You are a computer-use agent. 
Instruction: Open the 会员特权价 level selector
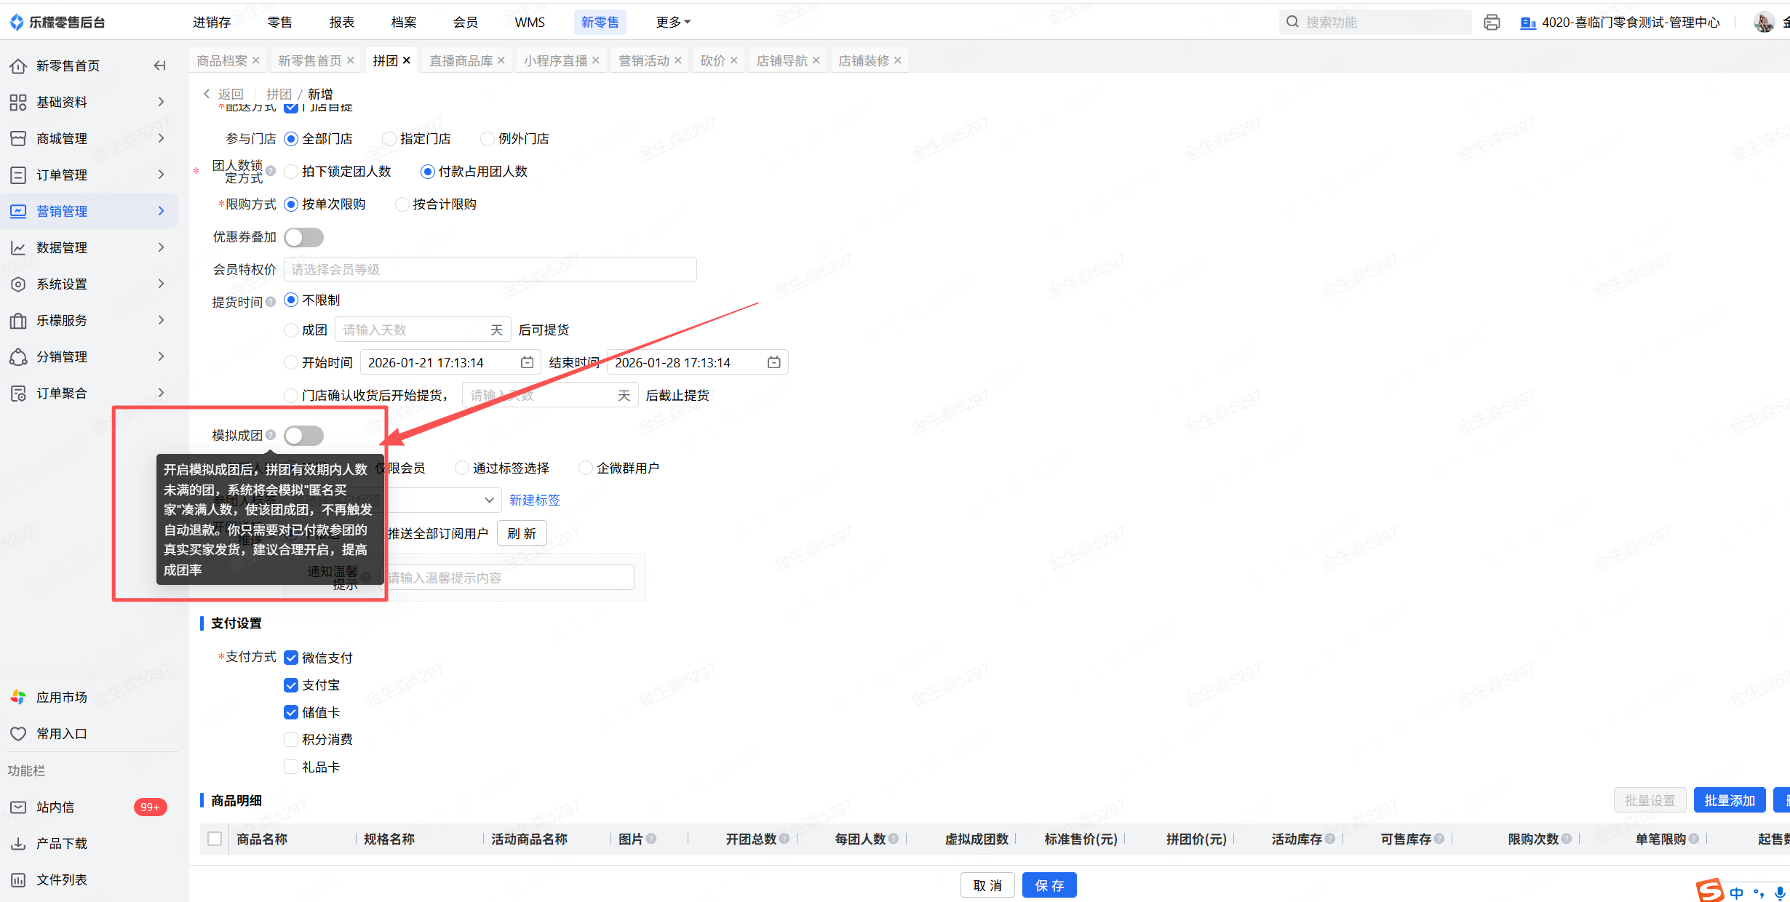click(x=490, y=270)
